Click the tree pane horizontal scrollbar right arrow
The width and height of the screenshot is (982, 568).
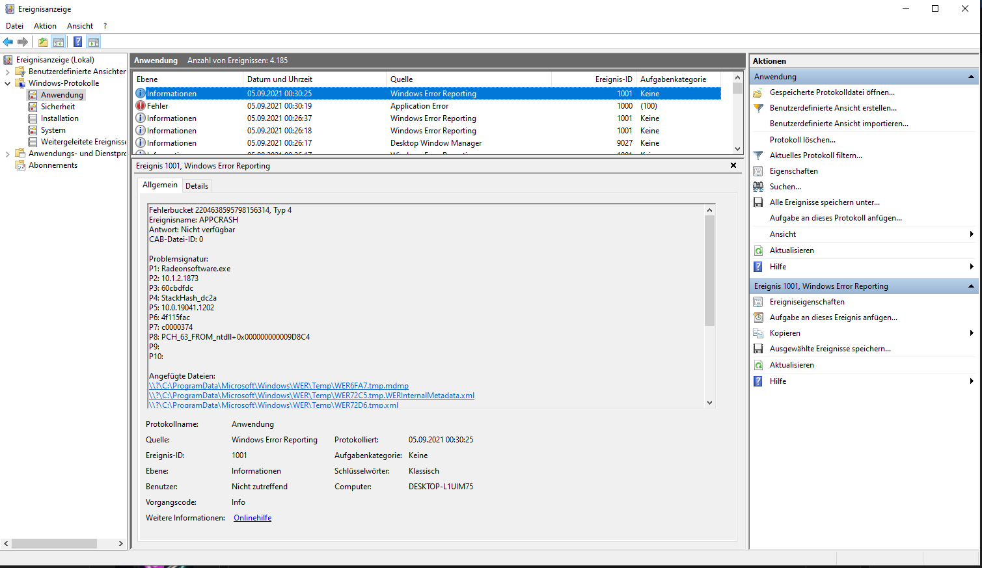coord(120,543)
